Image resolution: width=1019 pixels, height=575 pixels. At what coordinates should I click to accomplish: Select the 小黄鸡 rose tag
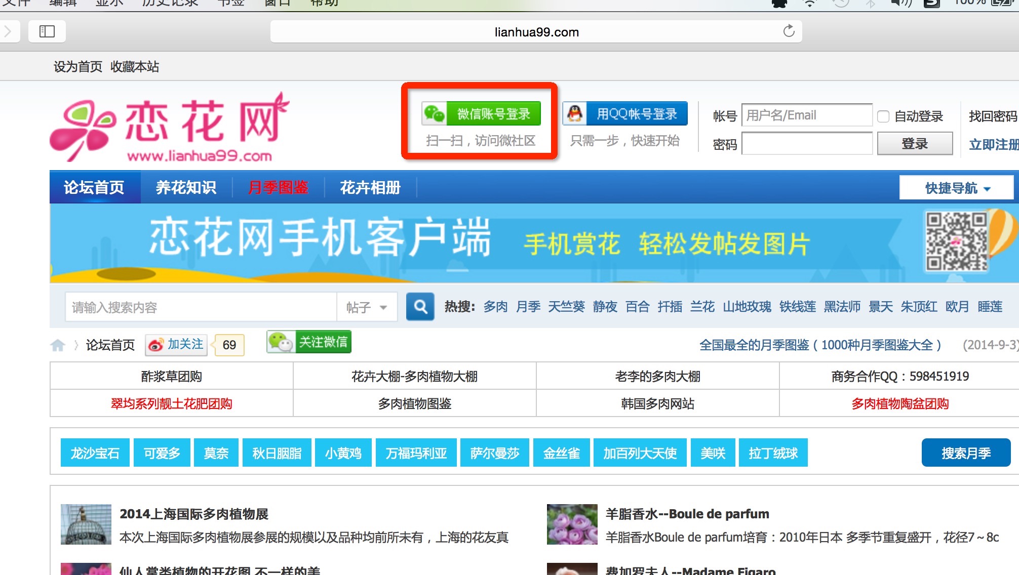point(343,453)
